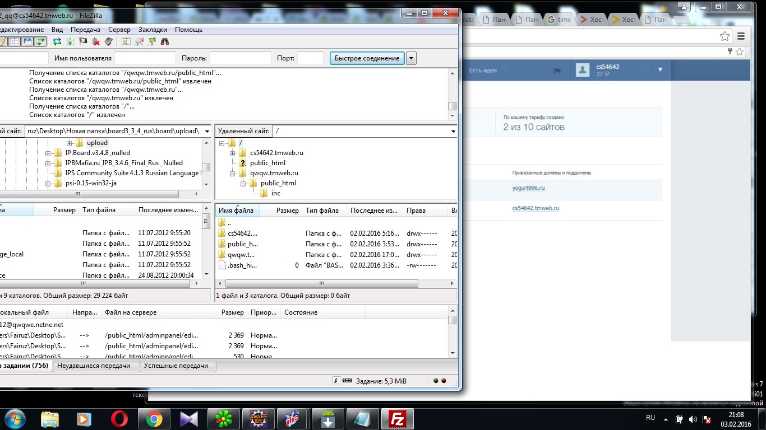Click the Имя пользователя input field
Viewport: 766px width, 430px height.
145,58
